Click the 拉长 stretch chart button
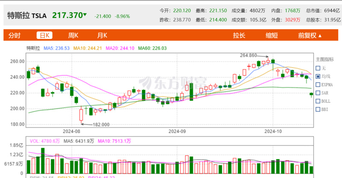This screenshot has width=342, height=178. [239, 35]
